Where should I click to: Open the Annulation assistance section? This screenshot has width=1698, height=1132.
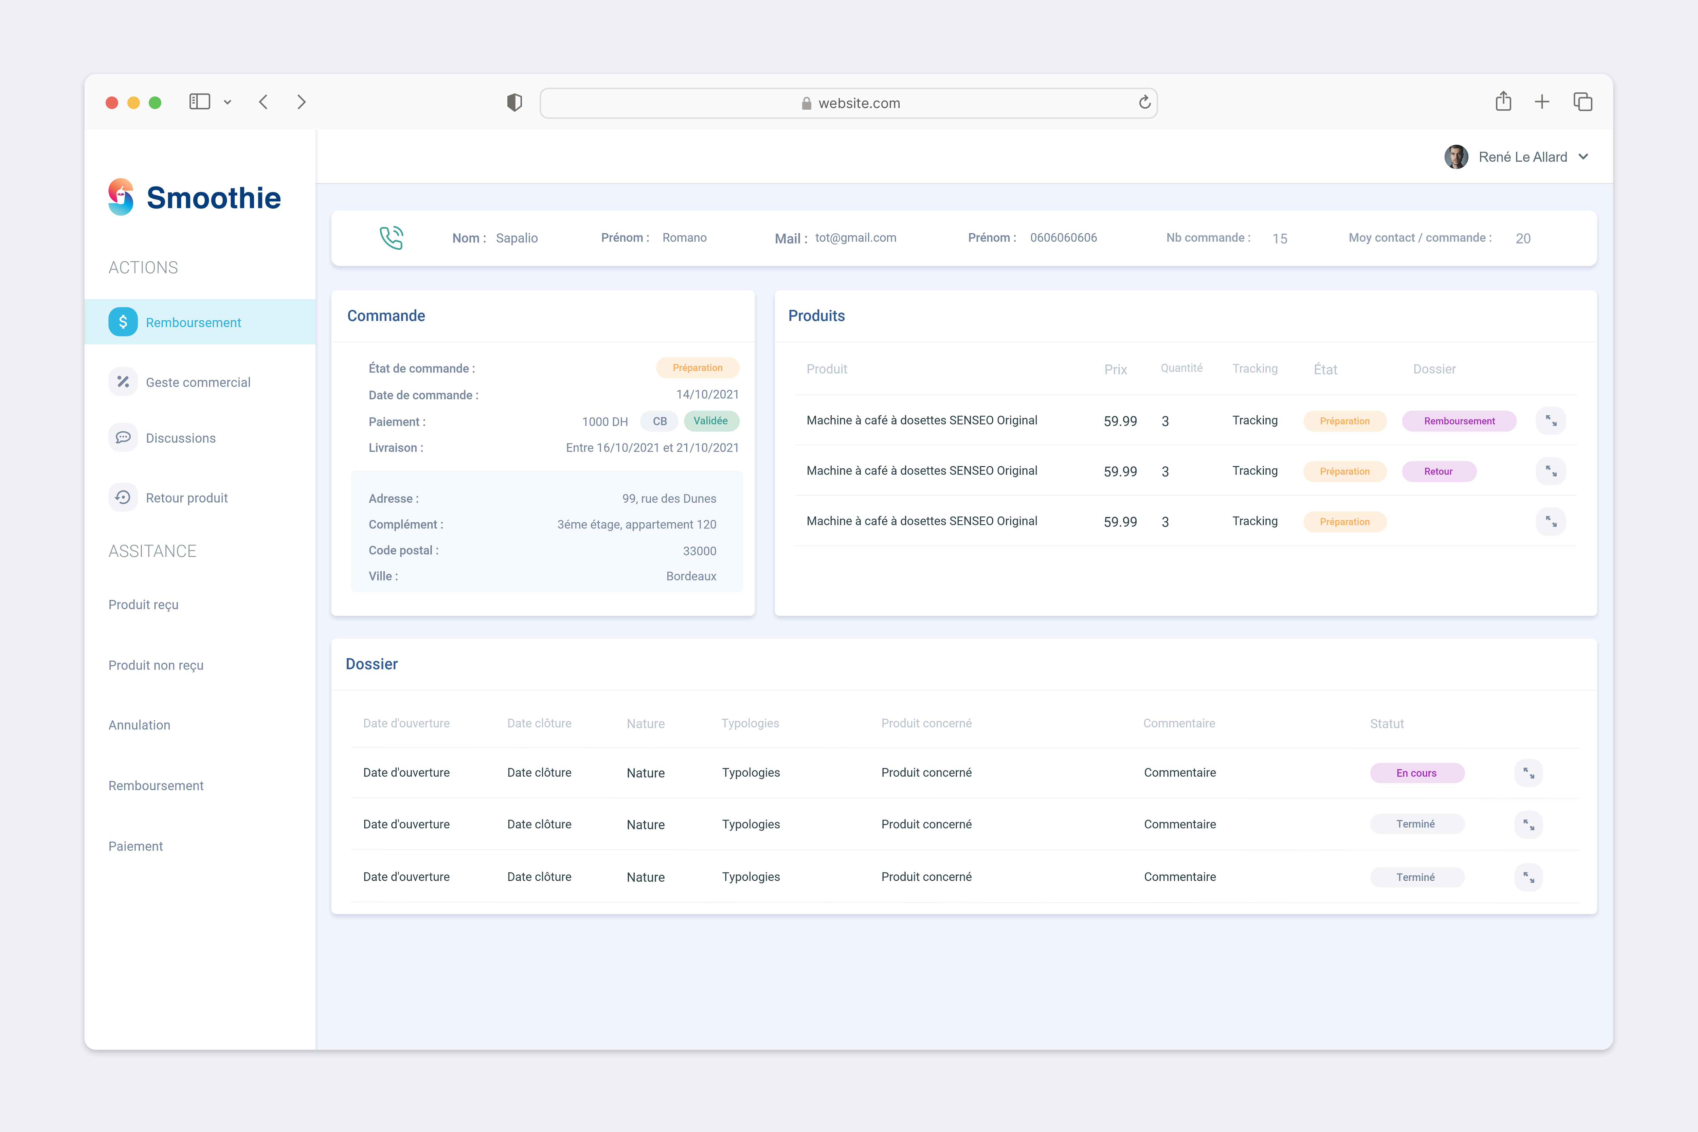click(x=139, y=725)
